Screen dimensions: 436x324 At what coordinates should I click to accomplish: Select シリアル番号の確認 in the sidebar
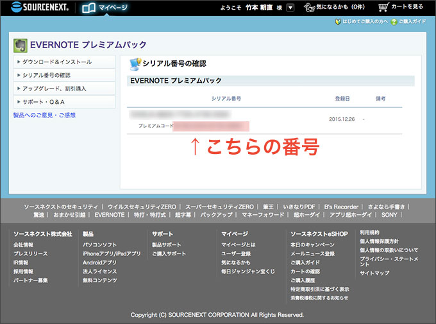tap(64, 75)
